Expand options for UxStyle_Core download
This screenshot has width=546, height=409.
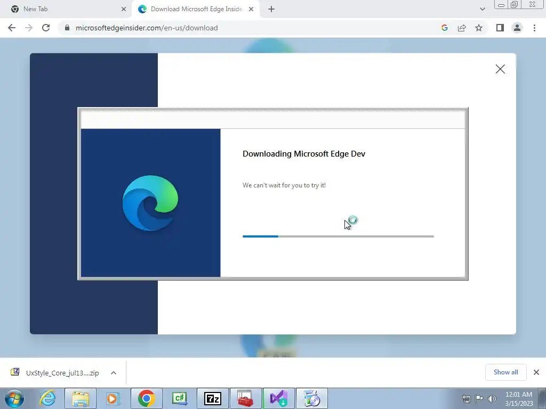click(x=114, y=373)
